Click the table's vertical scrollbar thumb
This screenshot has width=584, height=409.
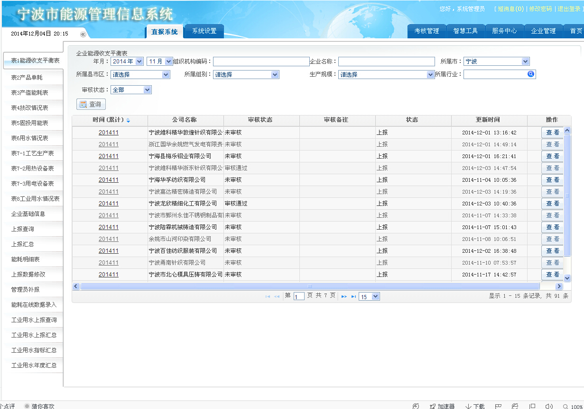tap(567, 195)
